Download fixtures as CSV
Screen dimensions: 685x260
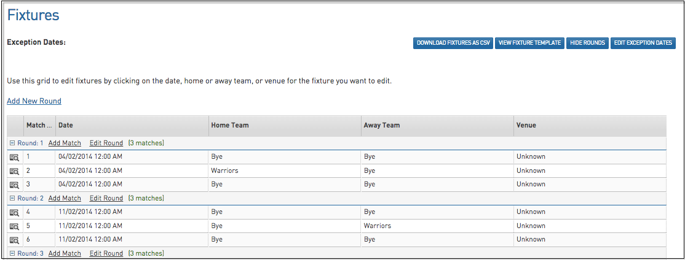tap(453, 43)
